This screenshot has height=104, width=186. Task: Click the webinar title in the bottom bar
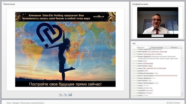pos(25,103)
